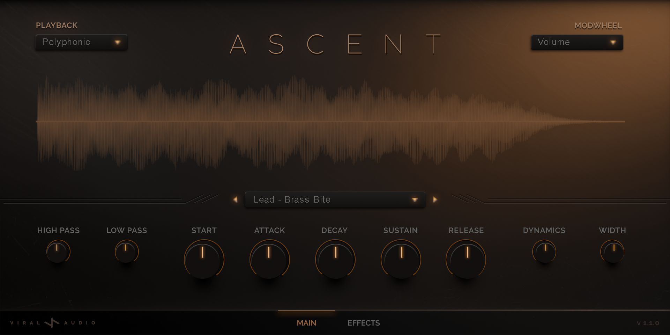Open the Modwheel Volume dropdown
The image size is (670, 335).
576,42
